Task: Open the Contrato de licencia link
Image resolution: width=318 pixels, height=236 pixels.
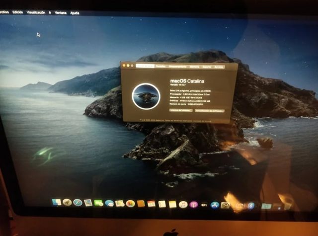Action: (202, 121)
